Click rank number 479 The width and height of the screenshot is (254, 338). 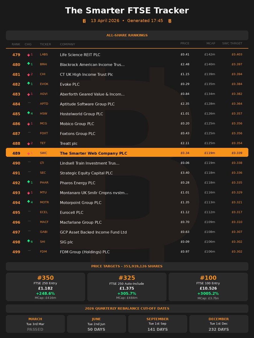tap(16, 55)
